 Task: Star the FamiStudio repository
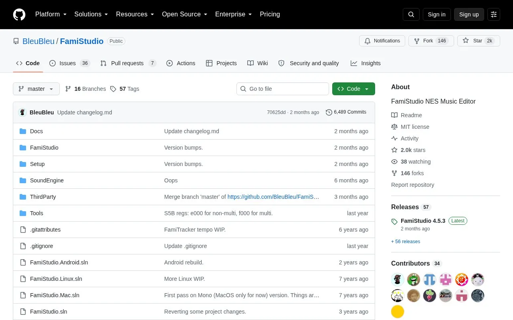tap(479, 41)
